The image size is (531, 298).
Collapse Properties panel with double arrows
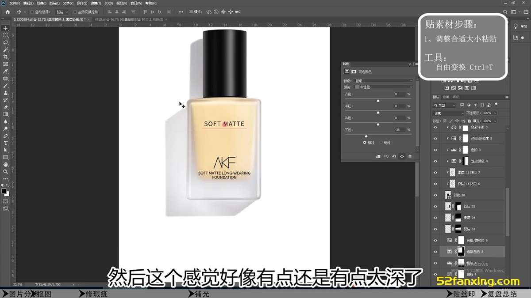point(410,64)
